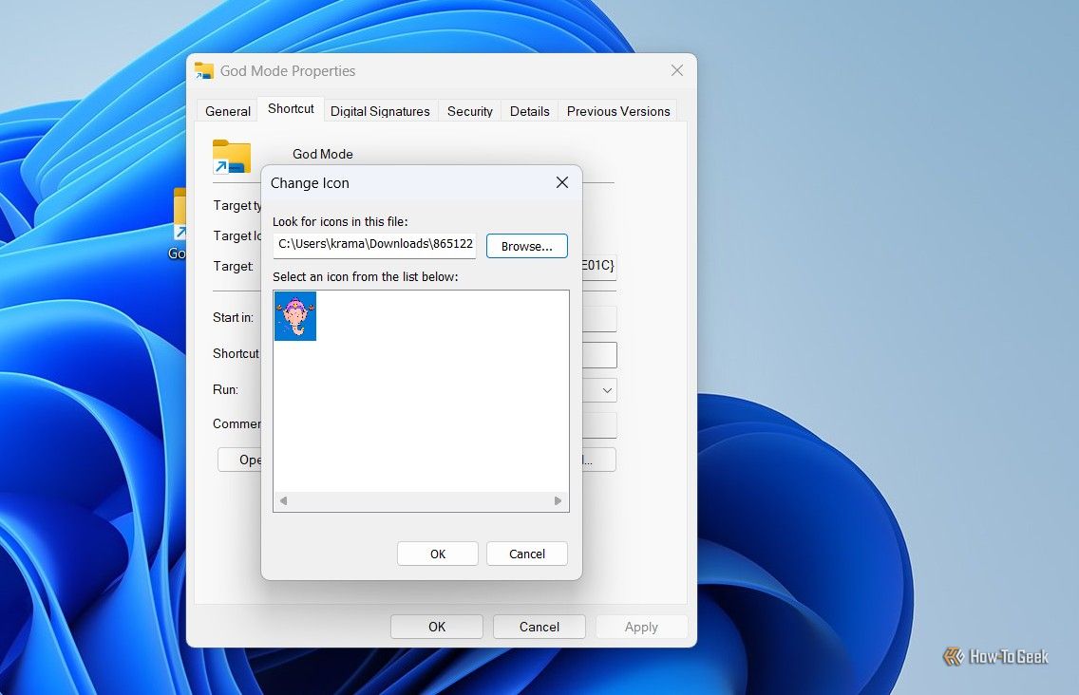
Task: Select the Shortcut tab
Action: point(291,109)
